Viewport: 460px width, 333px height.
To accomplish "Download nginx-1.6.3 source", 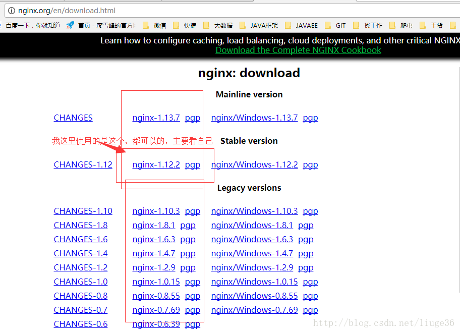I will (x=154, y=239).
